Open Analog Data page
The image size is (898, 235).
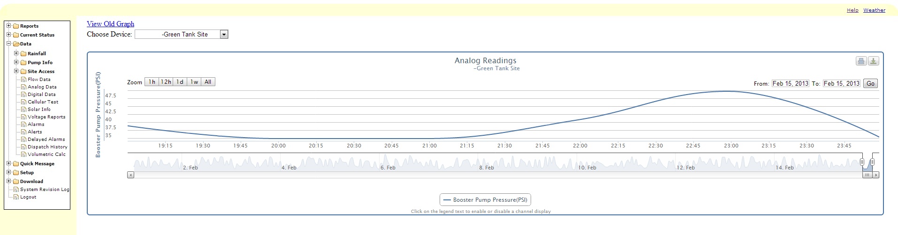coord(42,87)
